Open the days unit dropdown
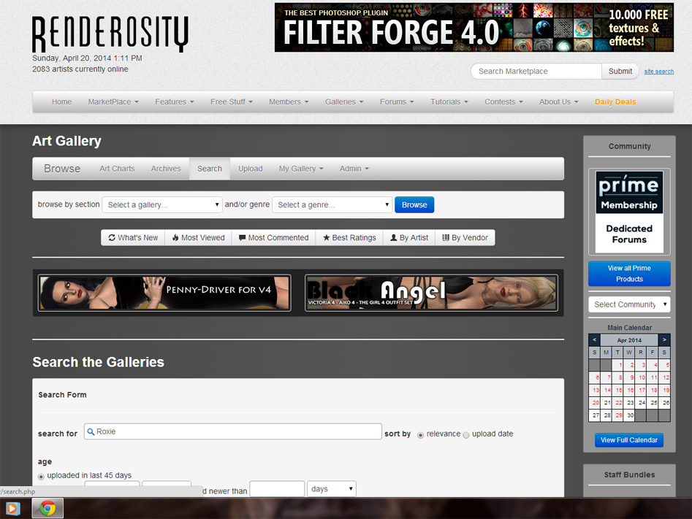 (332, 489)
